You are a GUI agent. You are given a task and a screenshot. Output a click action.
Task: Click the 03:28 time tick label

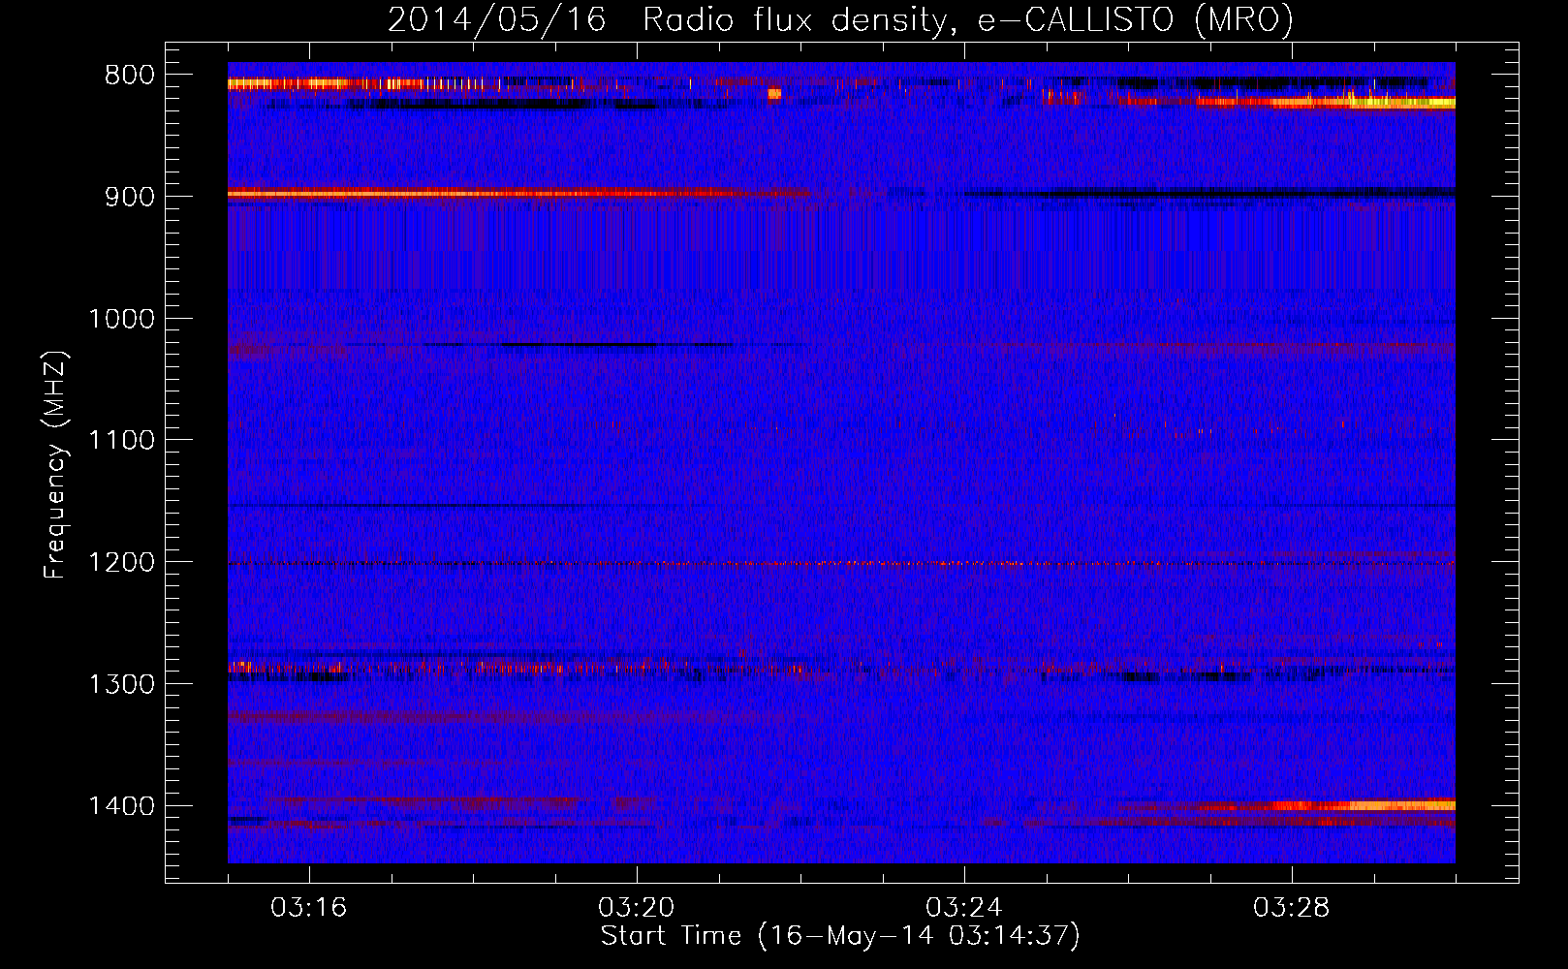[x=1292, y=908]
